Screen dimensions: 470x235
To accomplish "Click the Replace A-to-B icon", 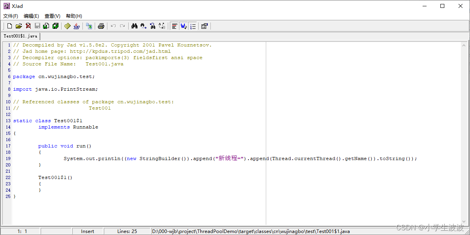I will tap(162, 26).
